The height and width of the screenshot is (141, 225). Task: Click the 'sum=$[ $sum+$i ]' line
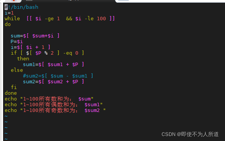pyautogui.click(x=35, y=36)
